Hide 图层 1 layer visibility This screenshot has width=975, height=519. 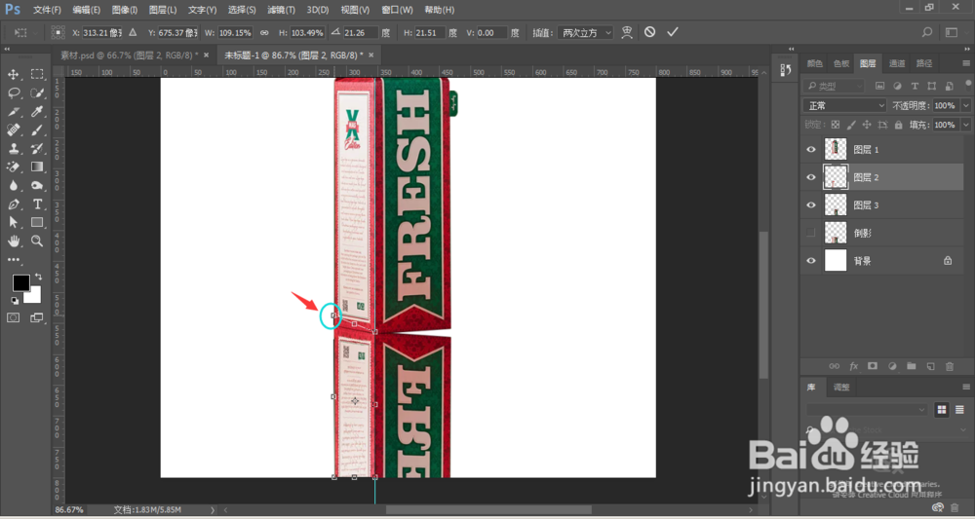click(811, 150)
